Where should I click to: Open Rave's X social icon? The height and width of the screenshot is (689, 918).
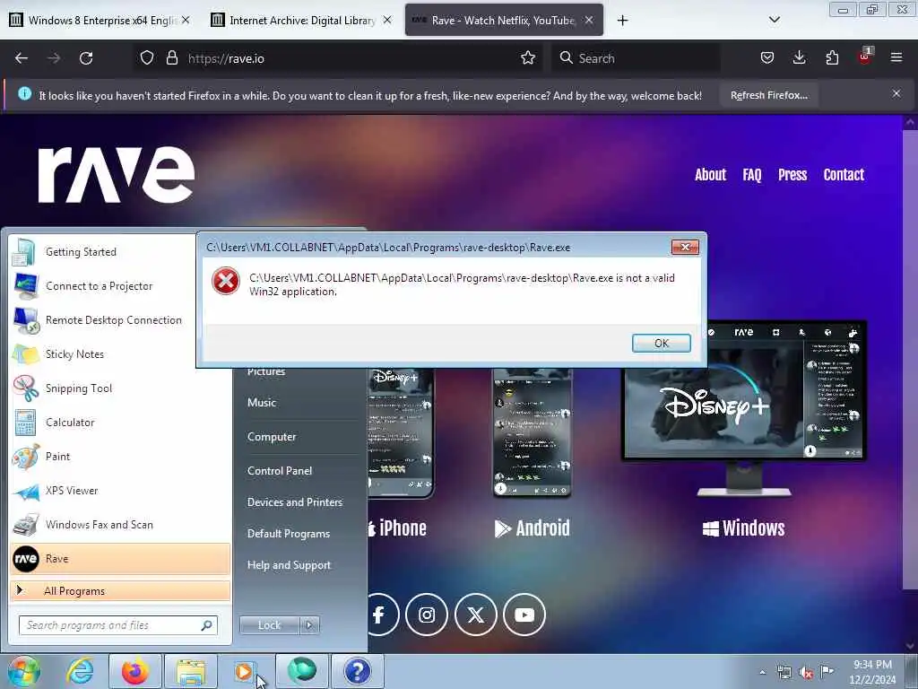(x=475, y=615)
